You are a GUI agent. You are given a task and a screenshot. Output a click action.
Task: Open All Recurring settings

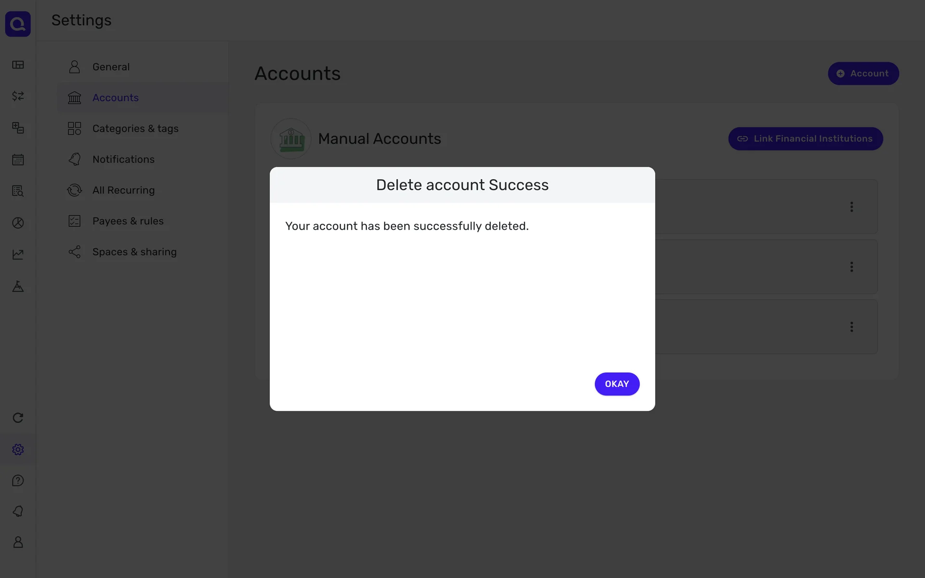point(123,190)
